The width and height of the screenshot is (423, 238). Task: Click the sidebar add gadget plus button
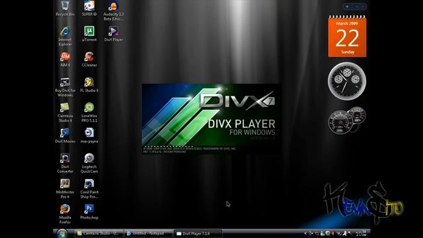point(347,6)
